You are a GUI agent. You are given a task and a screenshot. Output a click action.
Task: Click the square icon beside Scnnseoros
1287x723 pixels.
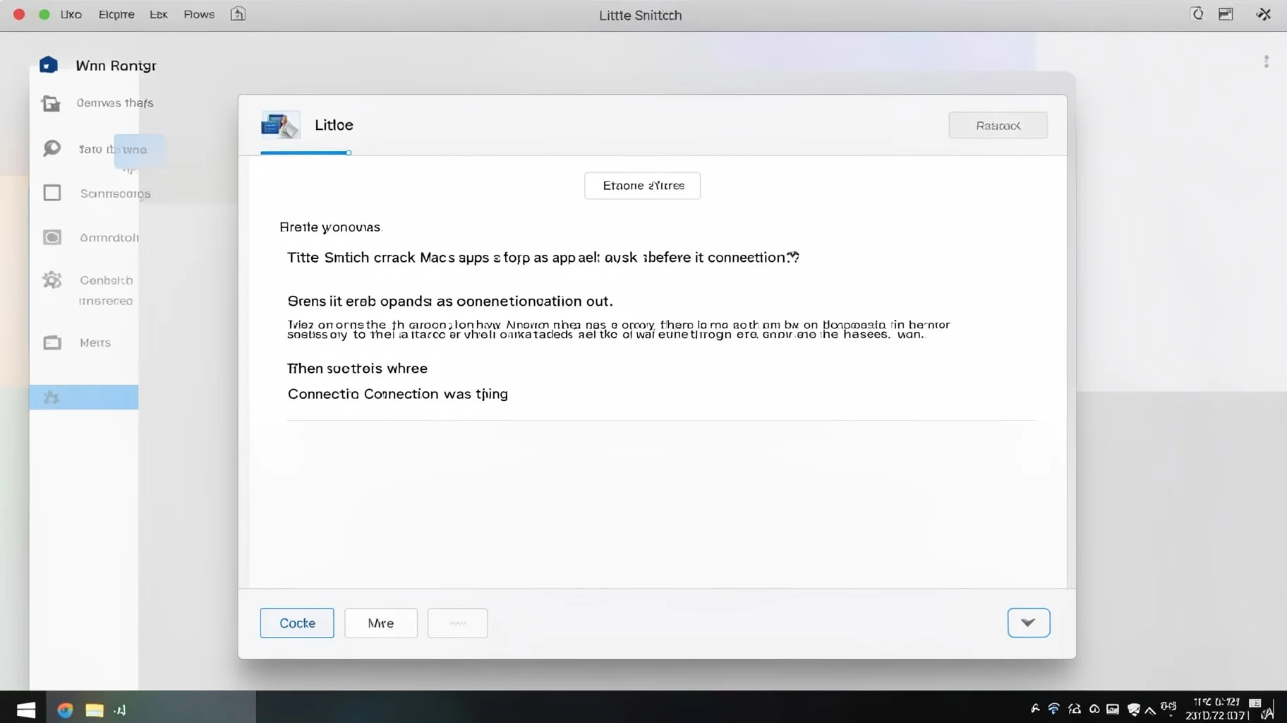pos(52,193)
